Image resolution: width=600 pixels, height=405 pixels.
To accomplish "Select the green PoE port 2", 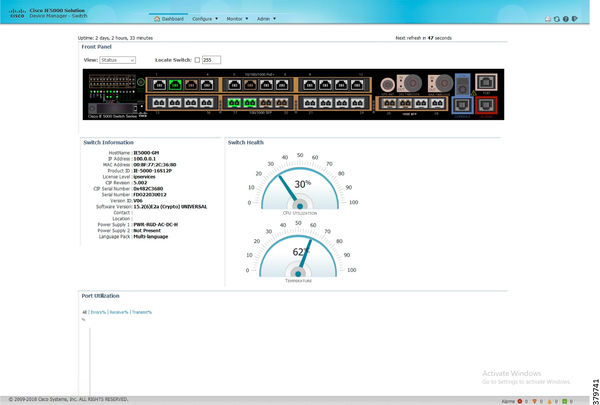I will pos(175,85).
